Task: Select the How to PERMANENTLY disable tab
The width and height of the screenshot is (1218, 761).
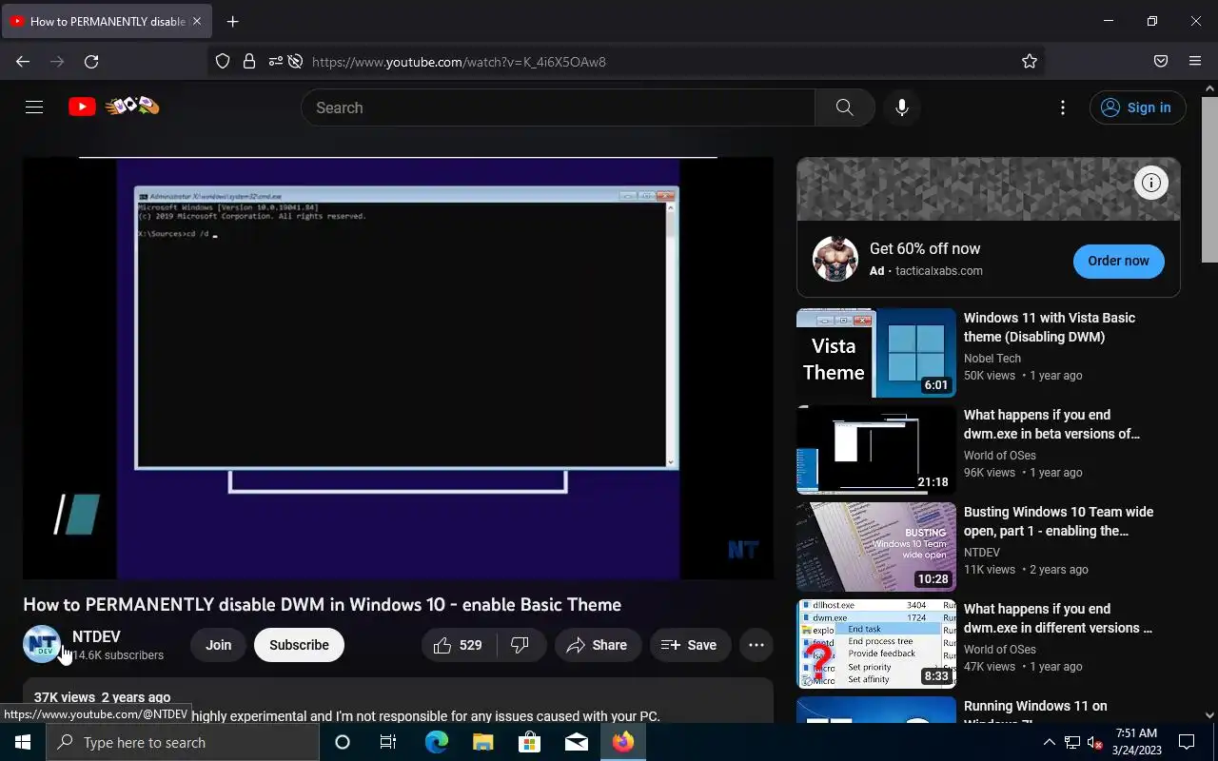Action: (x=107, y=21)
